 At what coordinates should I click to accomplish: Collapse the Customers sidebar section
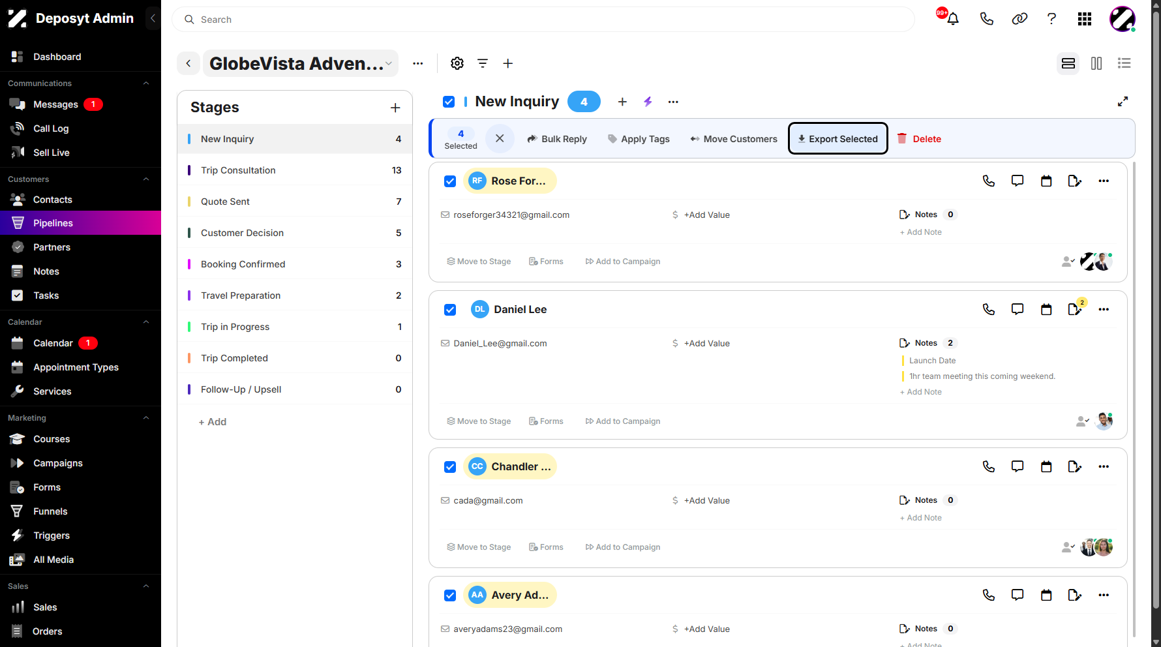tap(146, 179)
